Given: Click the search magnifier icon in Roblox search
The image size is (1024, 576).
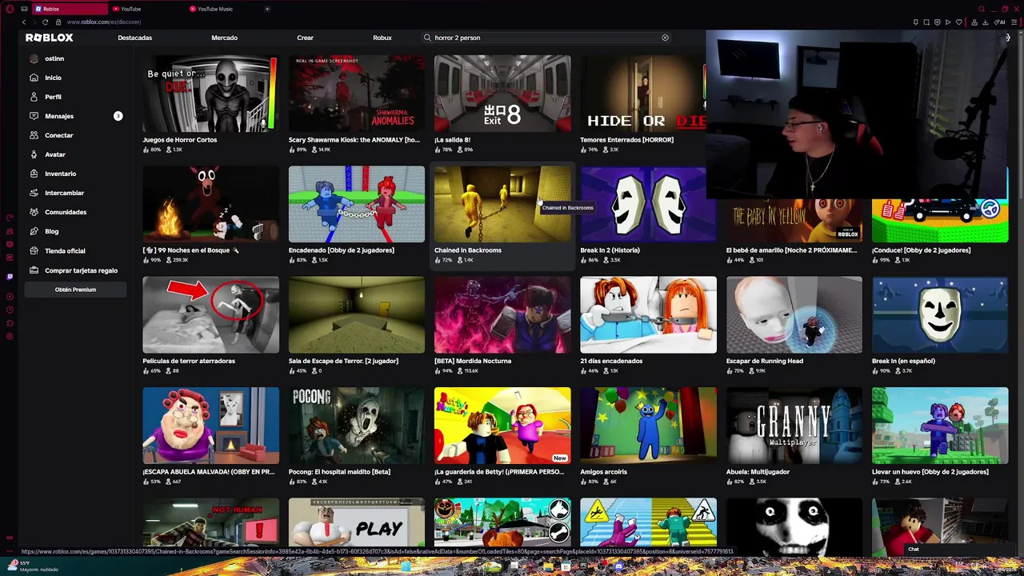Looking at the screenshot, I should pos(427,38).
